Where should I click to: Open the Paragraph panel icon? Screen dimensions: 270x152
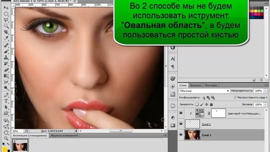pos(173,67)
